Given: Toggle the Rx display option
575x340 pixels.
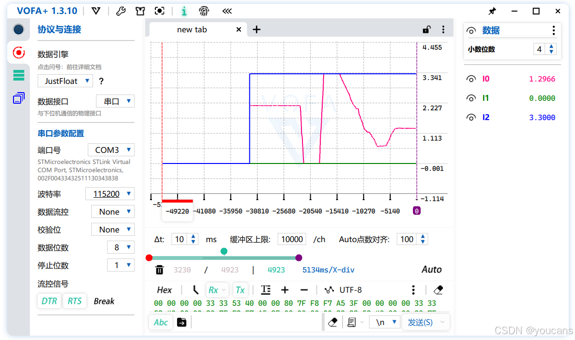Looking at the screenshot, I should pos(217,290).
